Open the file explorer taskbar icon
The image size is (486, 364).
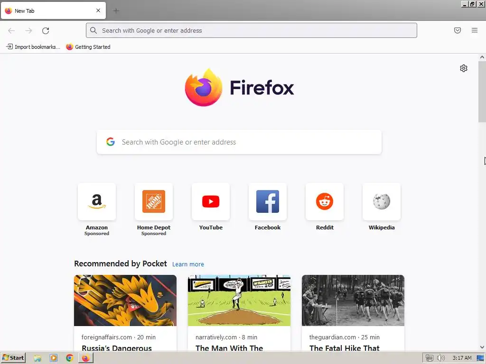tap(37, 358)
